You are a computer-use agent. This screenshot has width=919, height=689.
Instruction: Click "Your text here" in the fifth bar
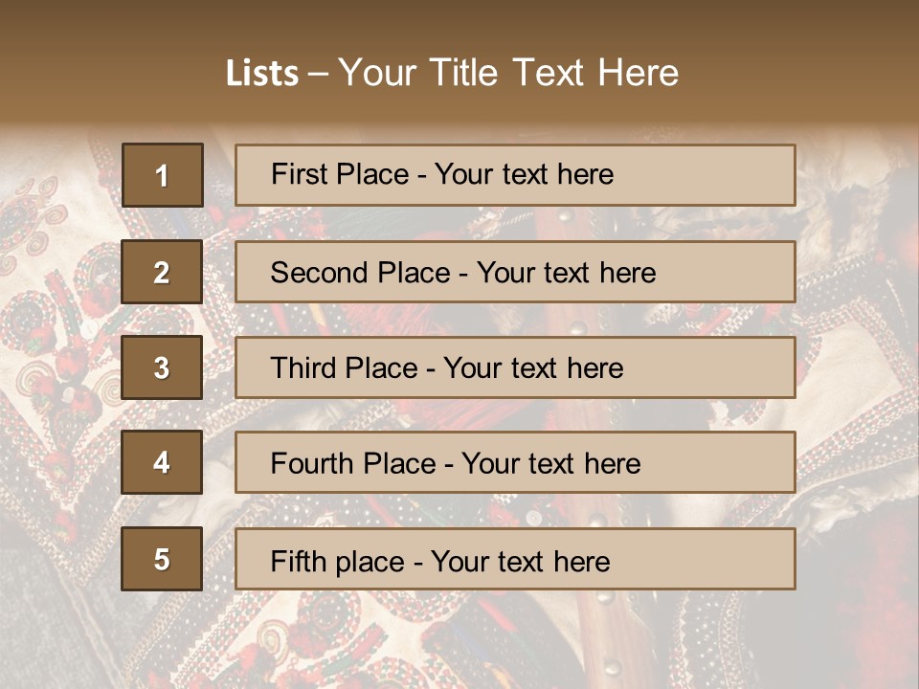point(520,561)
